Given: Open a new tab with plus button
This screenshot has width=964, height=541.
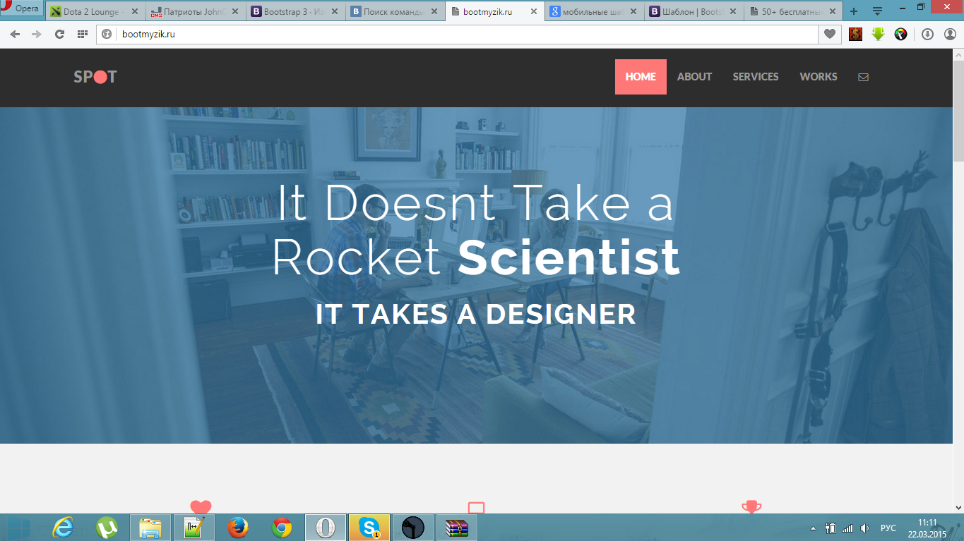Looking at the screenshot, I should tap(854, 11).
